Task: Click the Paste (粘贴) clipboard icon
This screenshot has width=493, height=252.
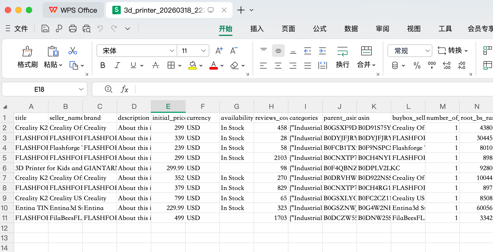Action: [53, 51]
